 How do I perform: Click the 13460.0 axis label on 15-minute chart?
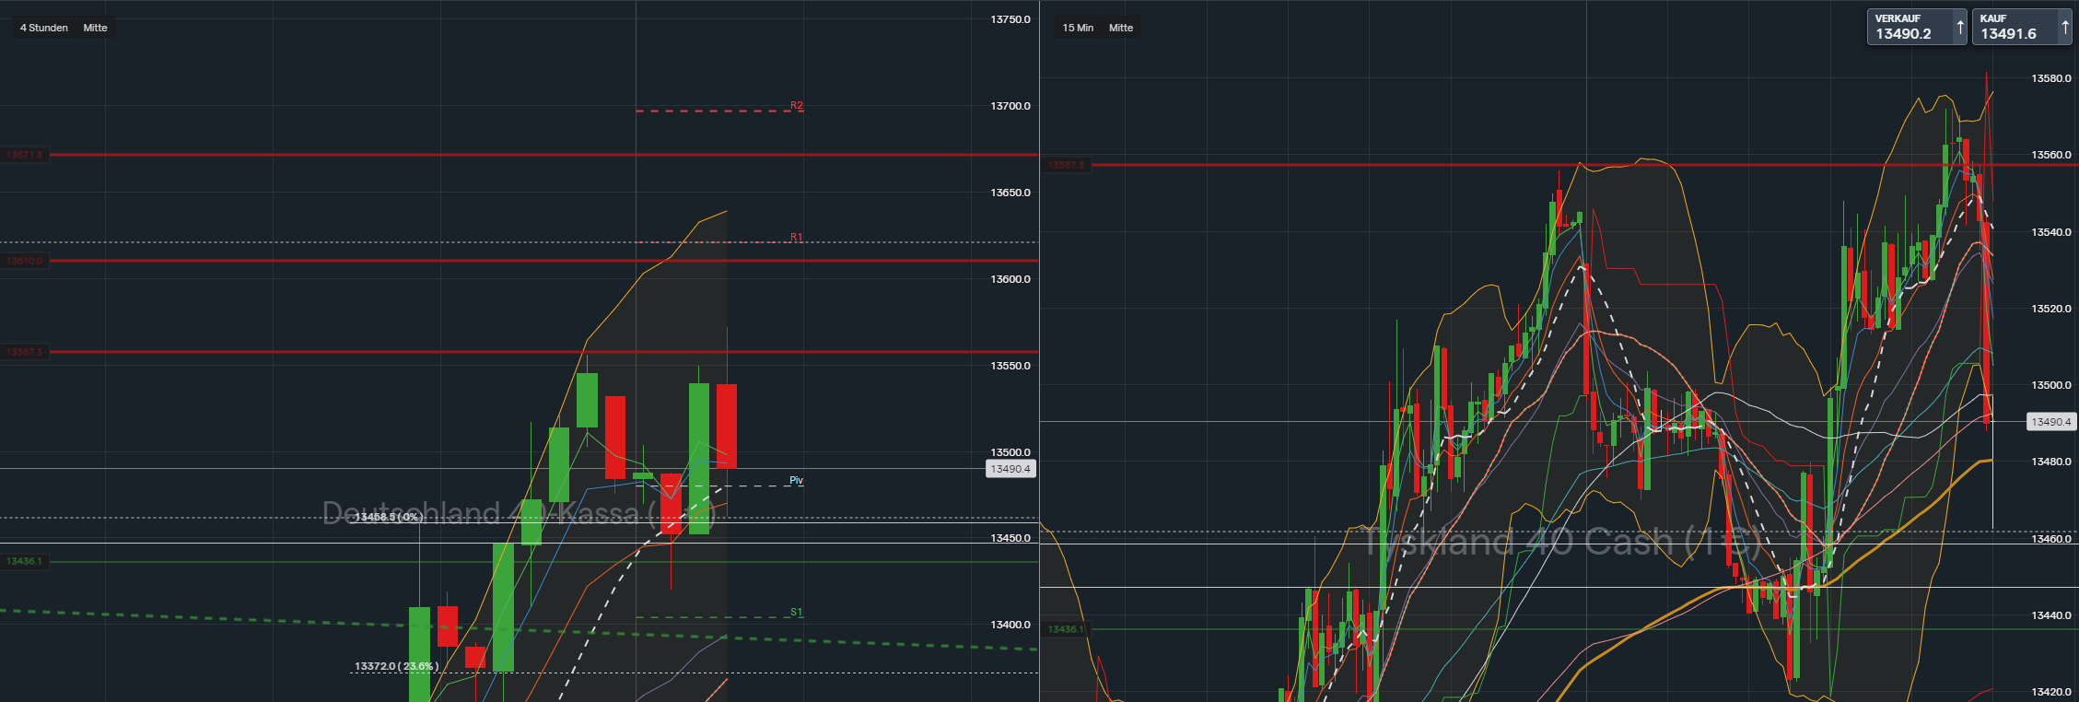(2051, 538)
